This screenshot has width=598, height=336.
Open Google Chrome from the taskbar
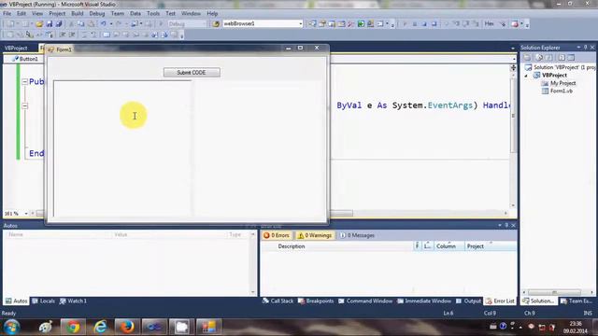pos(73,327)
